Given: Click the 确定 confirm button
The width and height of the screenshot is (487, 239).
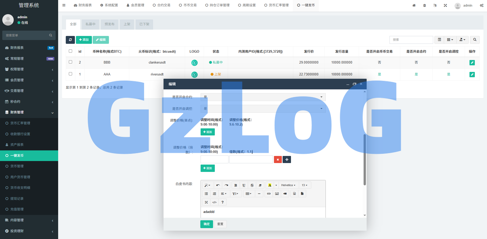Looking at the screenshot, I should (x=206, y=224).
